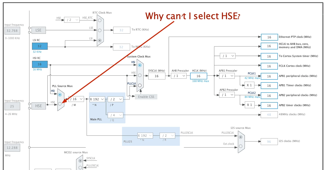Select PLLI2SCLK in the MCO2 source Mux
Viewport: 325px width, 170px height.
tap(80, 167)
